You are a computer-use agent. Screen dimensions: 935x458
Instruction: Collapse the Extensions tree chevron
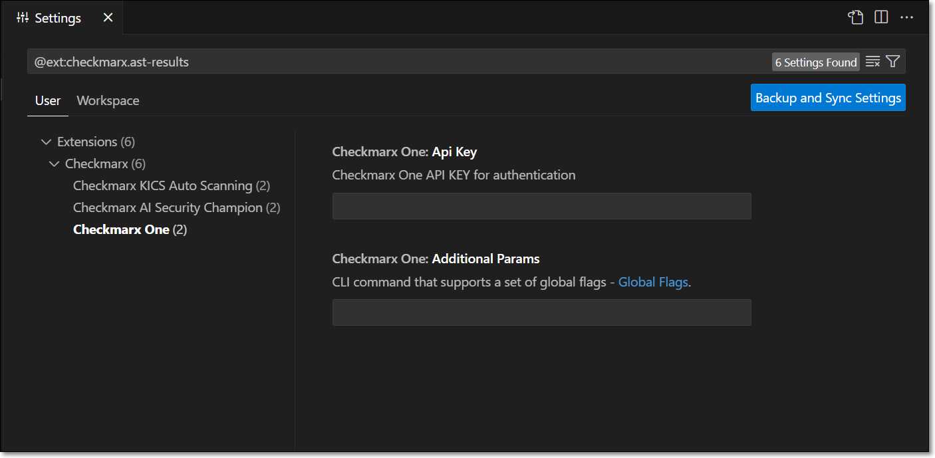[x=46, y=142]
